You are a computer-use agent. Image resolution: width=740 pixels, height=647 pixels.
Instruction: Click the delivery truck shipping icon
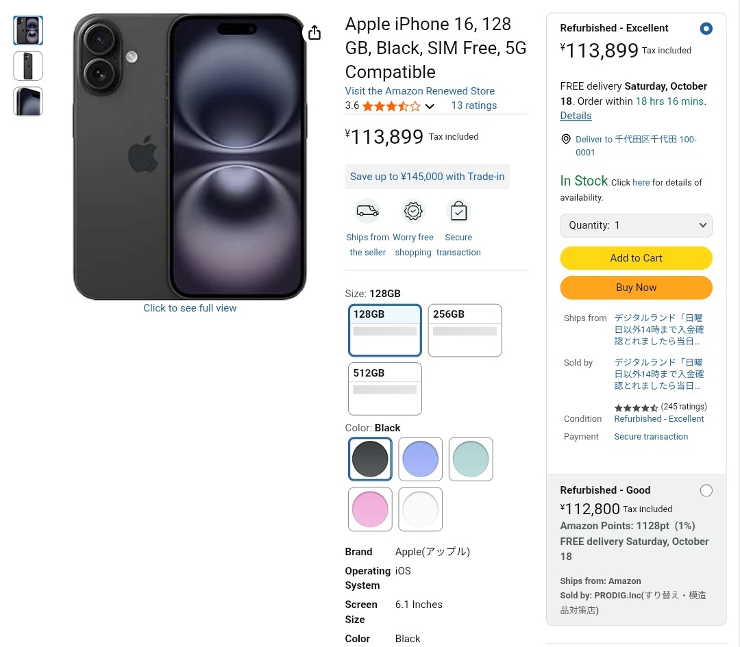tap(368, 212)
